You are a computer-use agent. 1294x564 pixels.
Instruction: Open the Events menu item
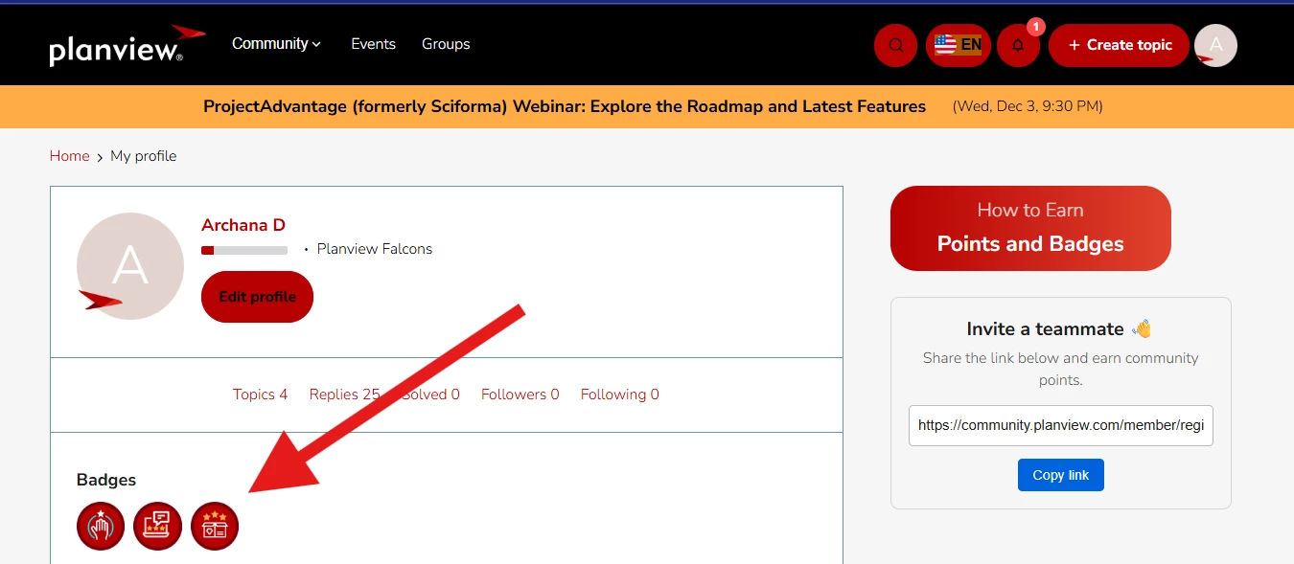click(x=373, y=44)
